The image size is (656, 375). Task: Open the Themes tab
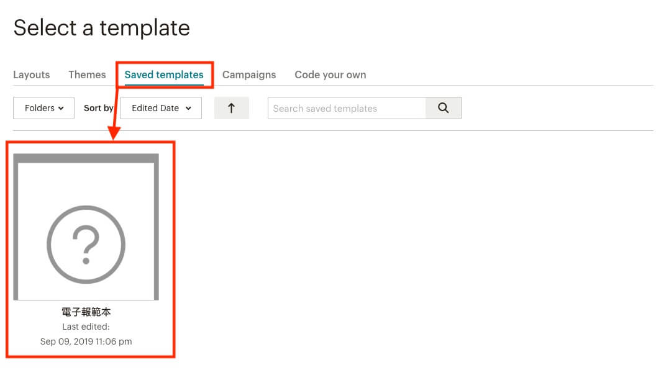87,75
